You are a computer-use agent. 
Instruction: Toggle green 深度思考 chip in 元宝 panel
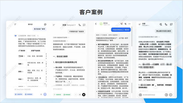(57, 95)
